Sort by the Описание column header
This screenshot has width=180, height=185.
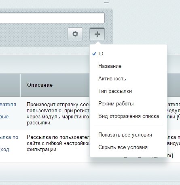click(40, 85)
